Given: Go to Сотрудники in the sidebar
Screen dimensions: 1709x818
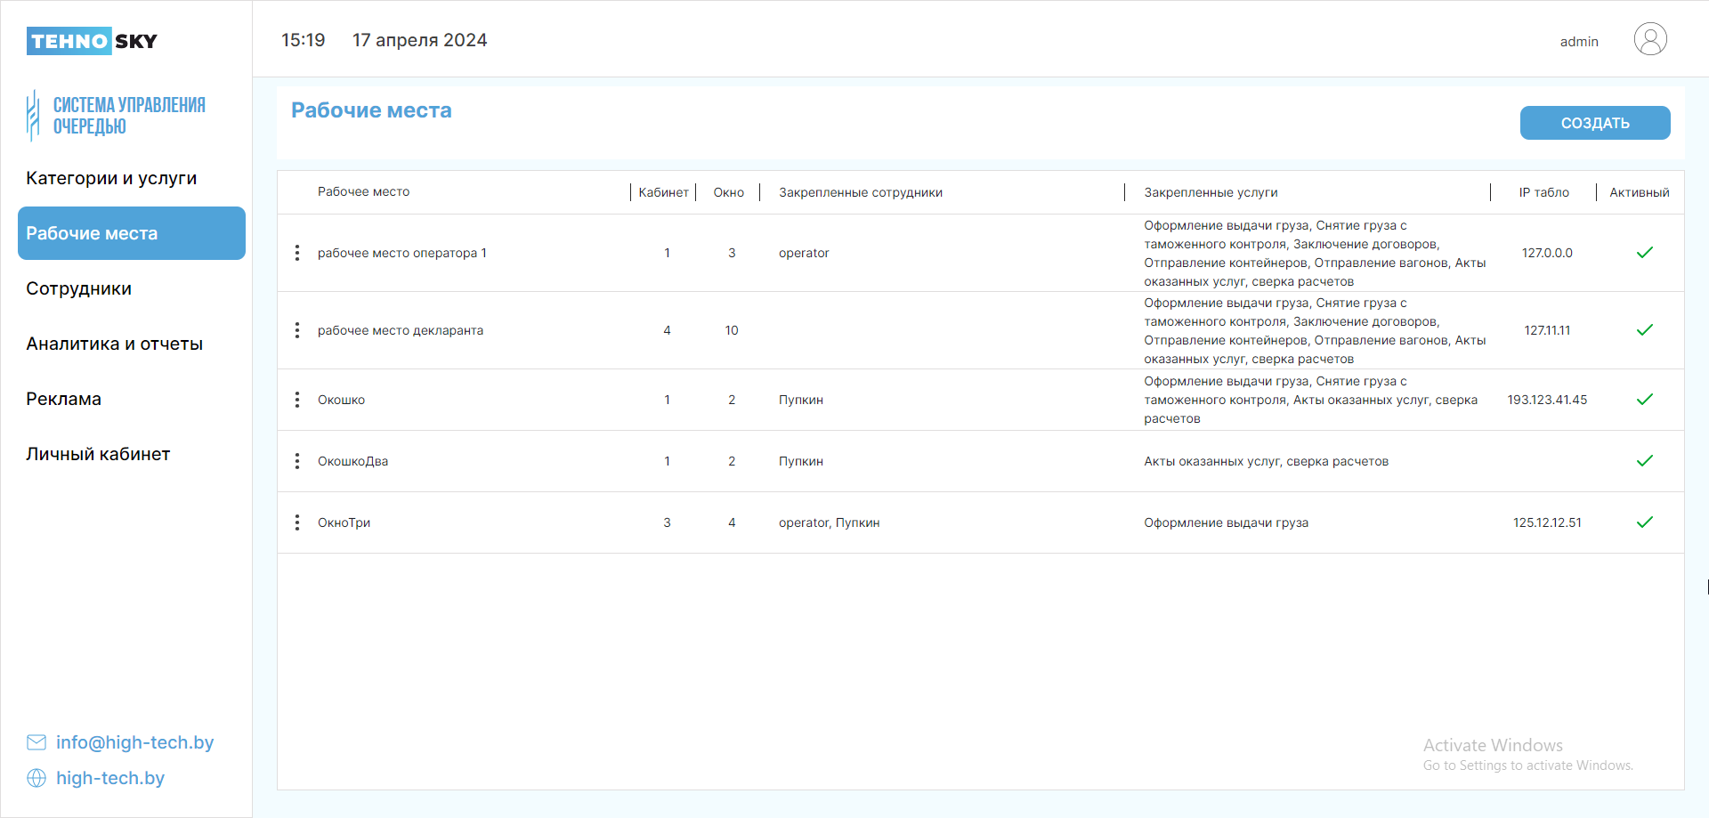Looking at the screenshot, I should [79, 288].
